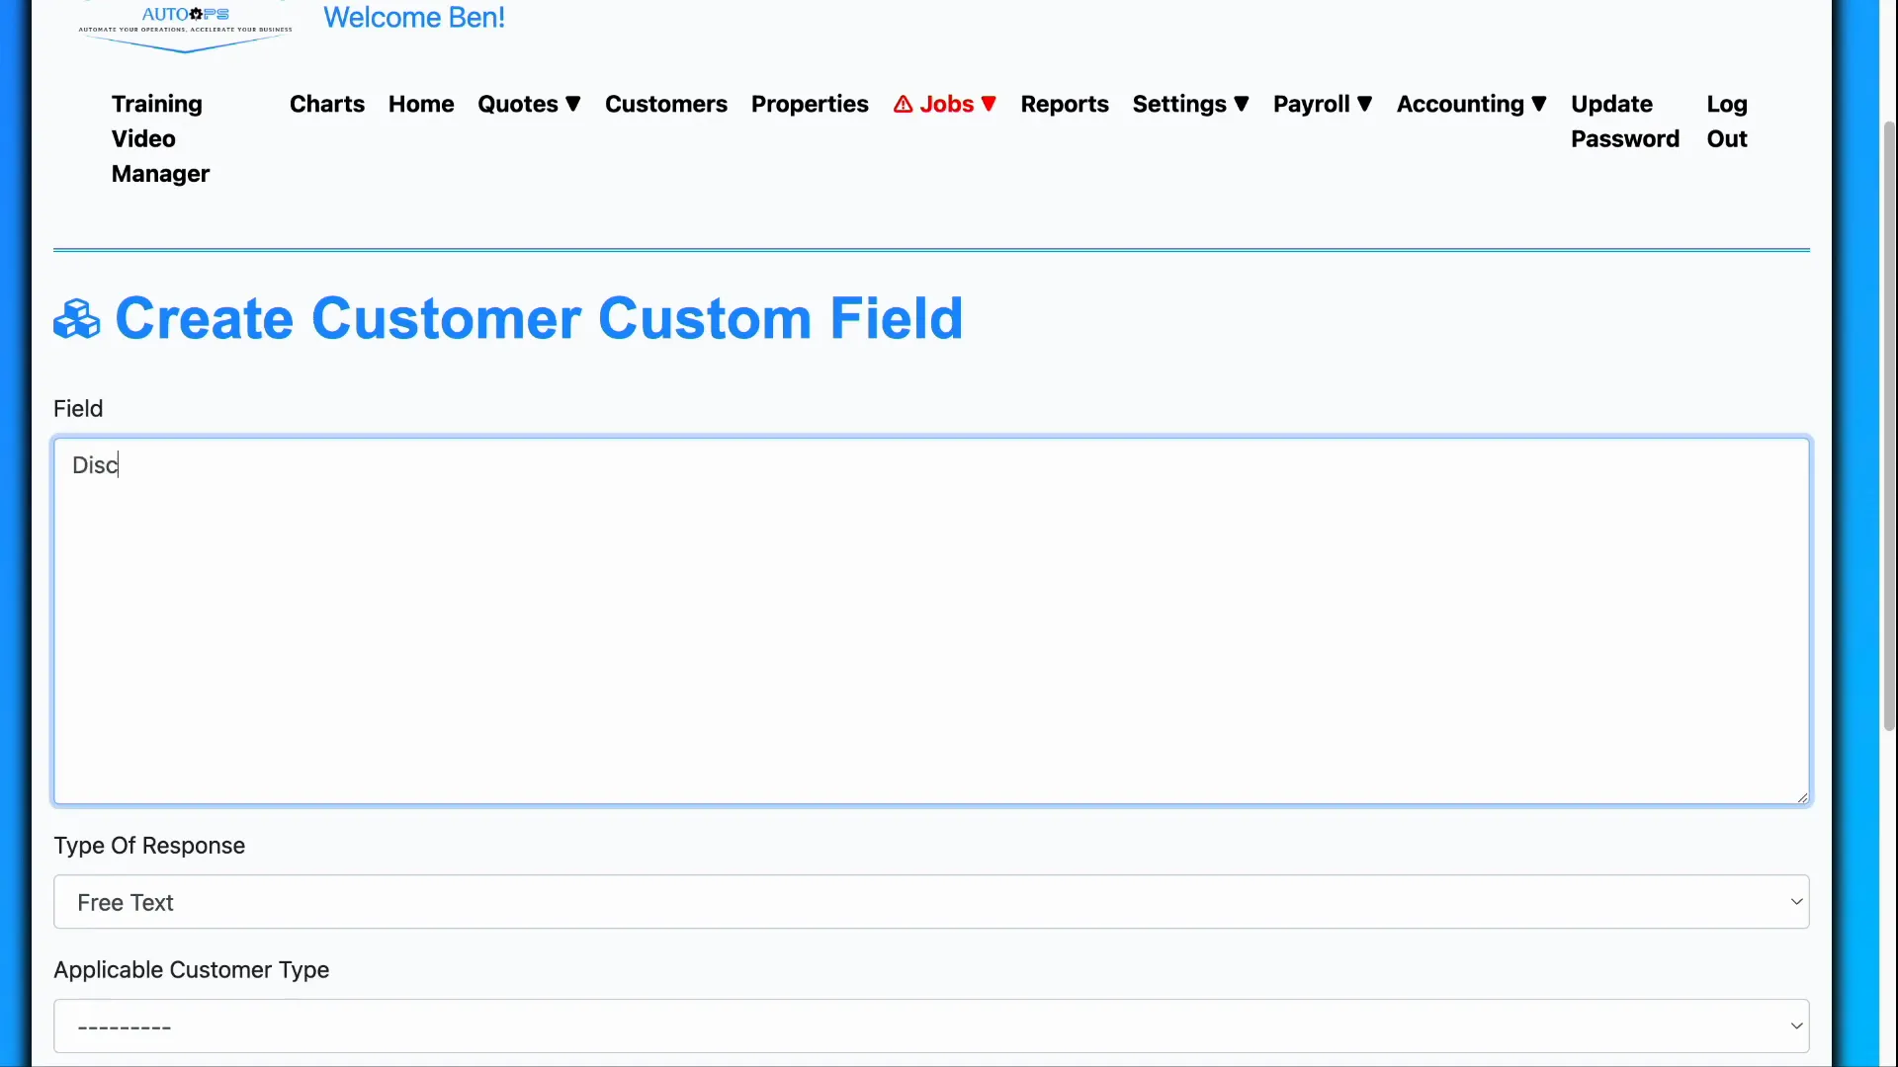1898x1067 pixels.
Task: Open the Type Of Response dropdown
Action: [930, 902]
